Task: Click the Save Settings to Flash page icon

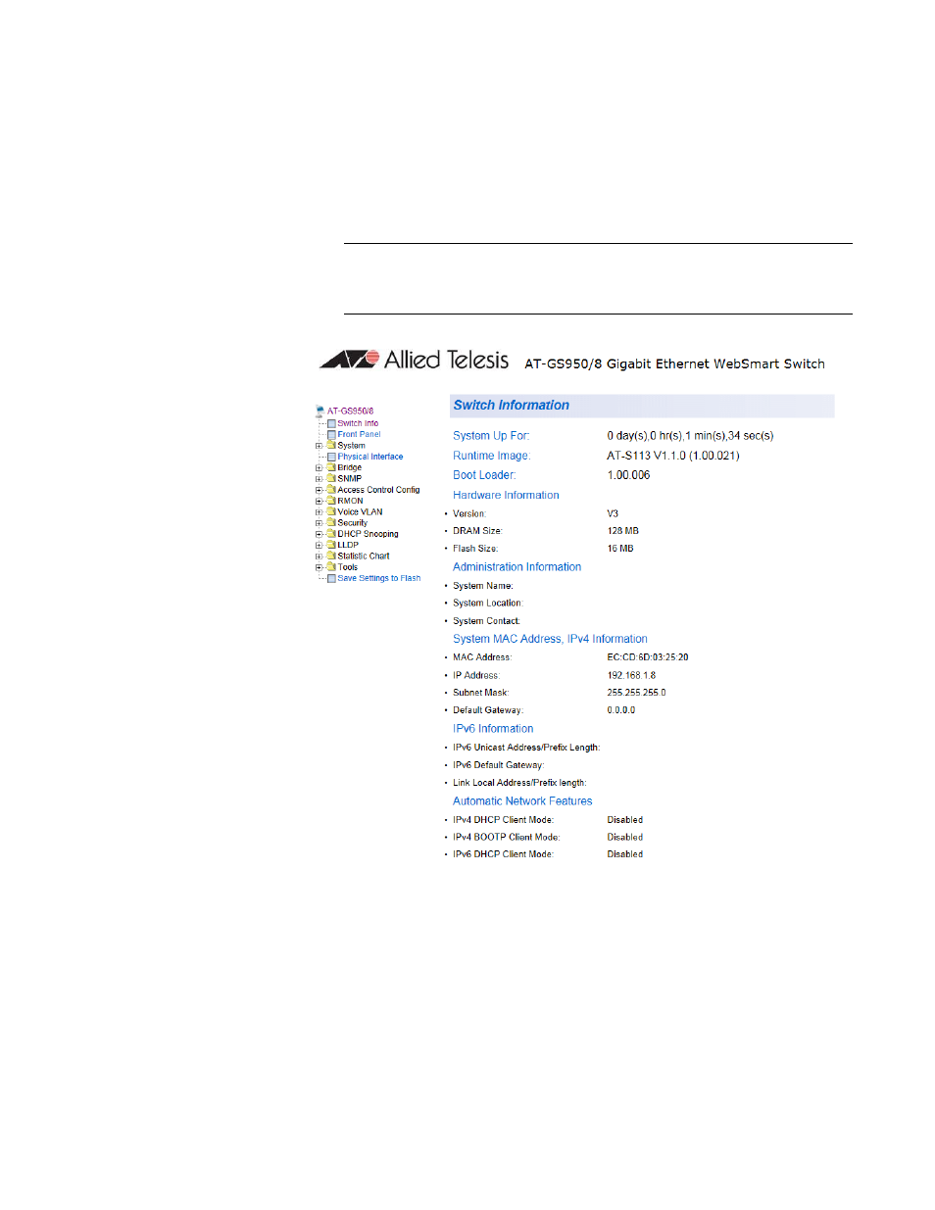Action: click(x=331, y=578)
